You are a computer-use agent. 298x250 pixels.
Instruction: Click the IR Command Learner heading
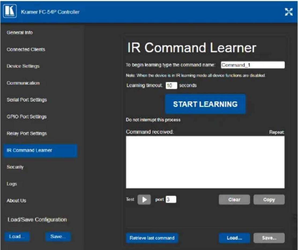192,48
